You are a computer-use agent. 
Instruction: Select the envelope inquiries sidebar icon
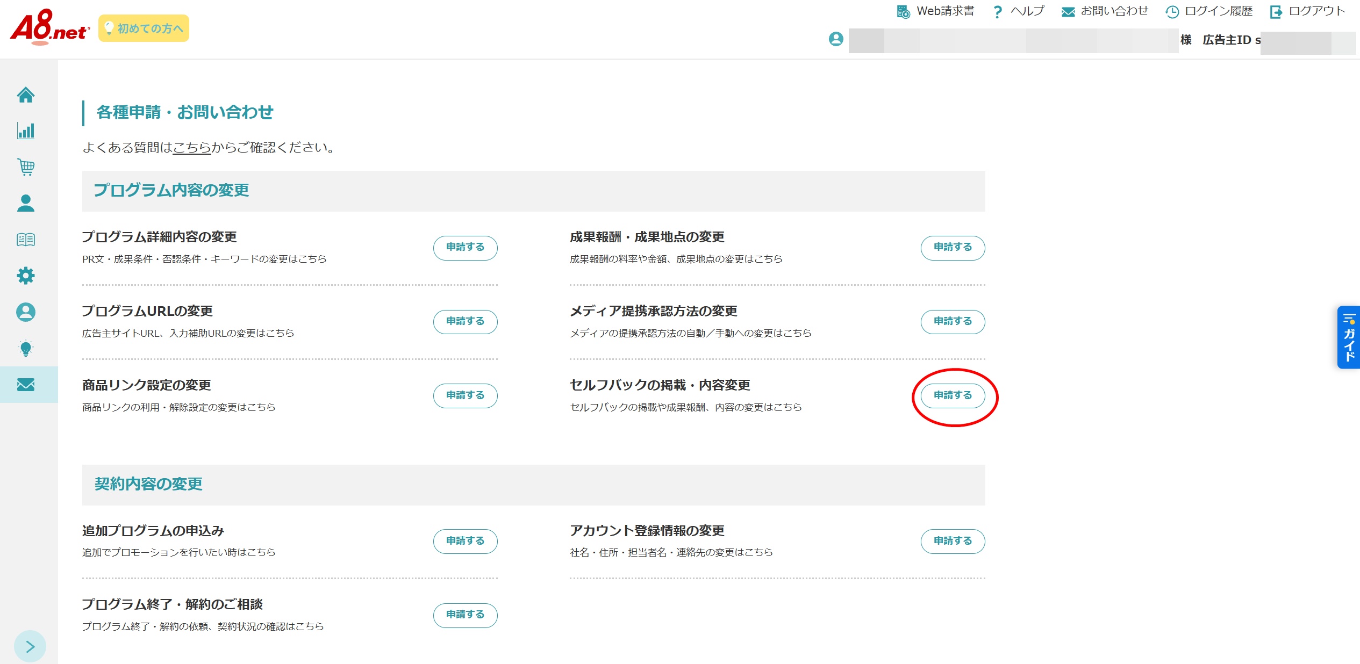[x=26, y=385]
